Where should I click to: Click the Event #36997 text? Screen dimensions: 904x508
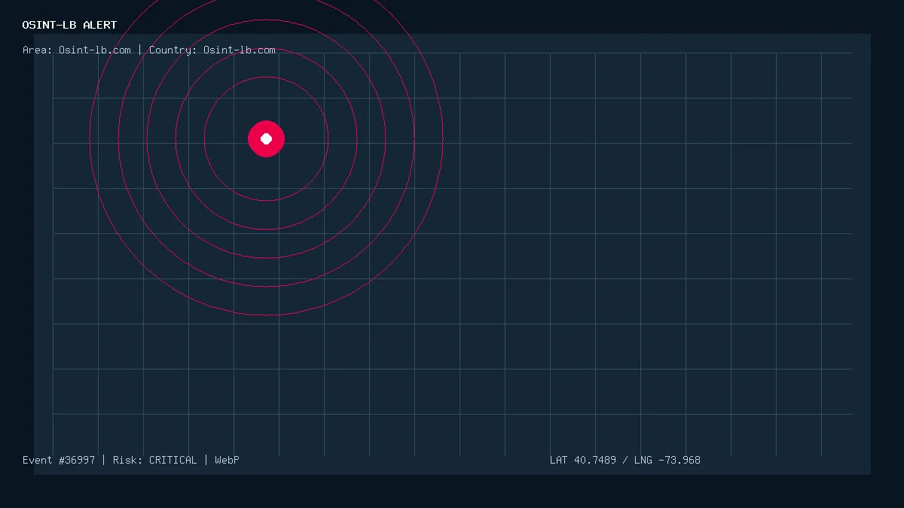(x=59, y=460)
